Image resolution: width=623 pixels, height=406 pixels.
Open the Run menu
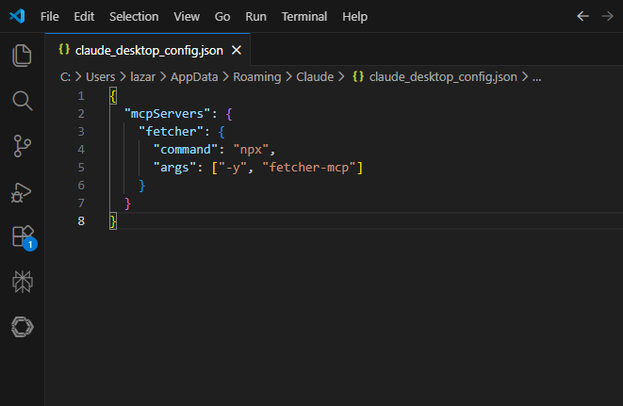(x=255, y=17)
